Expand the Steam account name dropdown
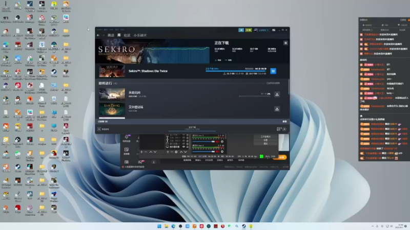The height and width of the screenshot is (230, 410). [263, 30]
